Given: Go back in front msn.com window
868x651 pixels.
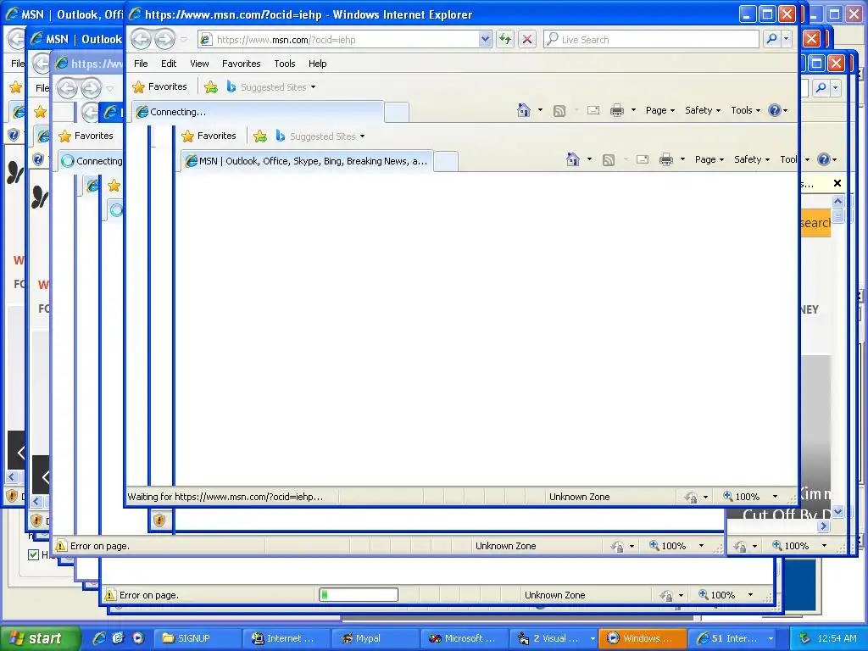Looking at the screenshot, I should pyautogui.click(x=142, y=39).
